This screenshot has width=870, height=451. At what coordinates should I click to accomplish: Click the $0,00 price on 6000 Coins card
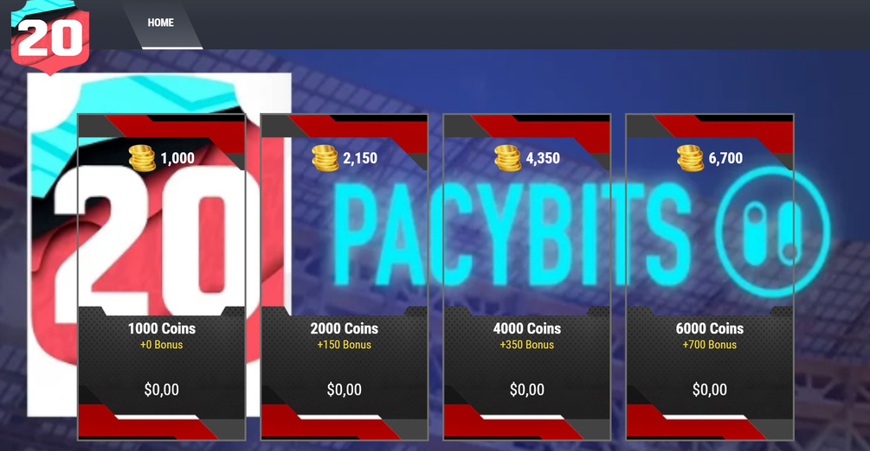[x=710, y=390]
